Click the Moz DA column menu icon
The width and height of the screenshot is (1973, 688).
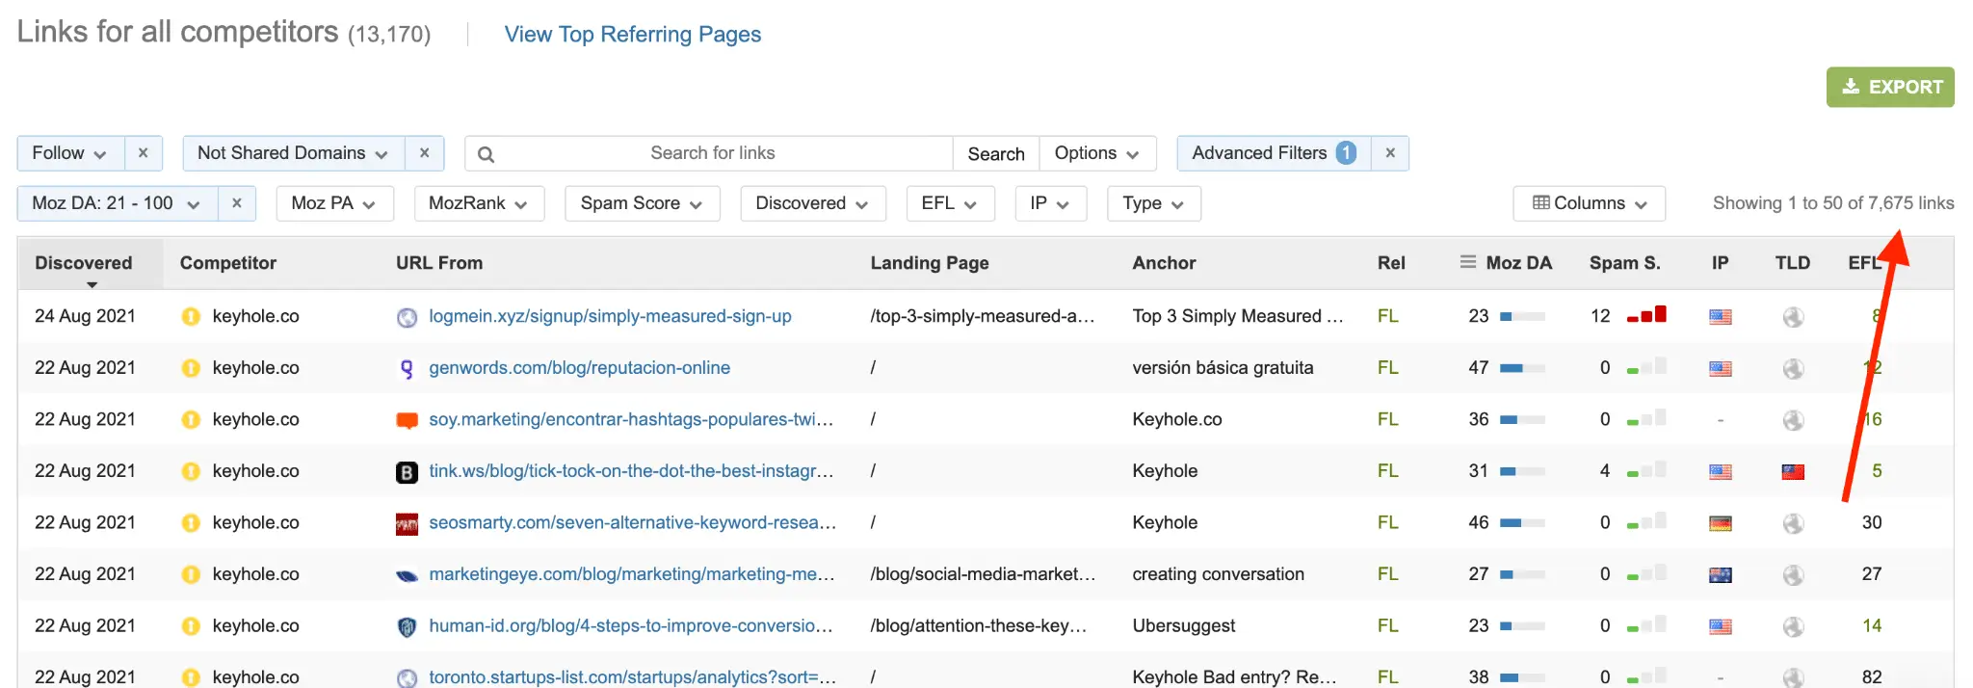(1467, 262)
